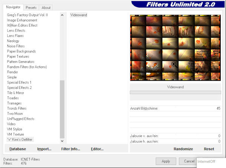
Task: Open the About tab
Action: (x=46, y=8)
